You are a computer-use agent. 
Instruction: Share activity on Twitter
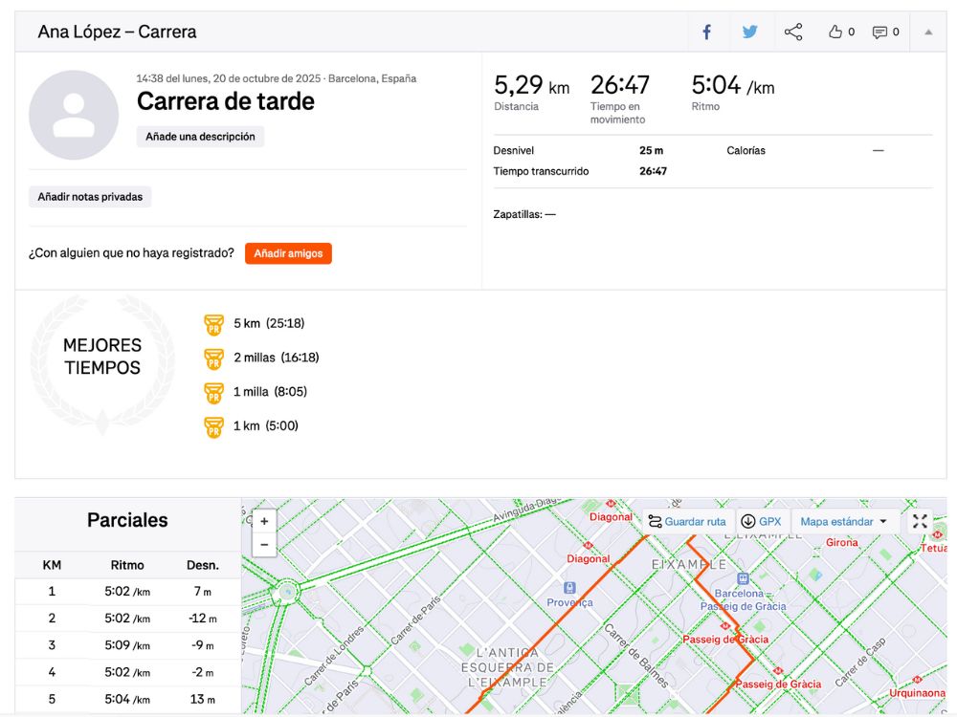pyautogui.click(x=749, y=32)
